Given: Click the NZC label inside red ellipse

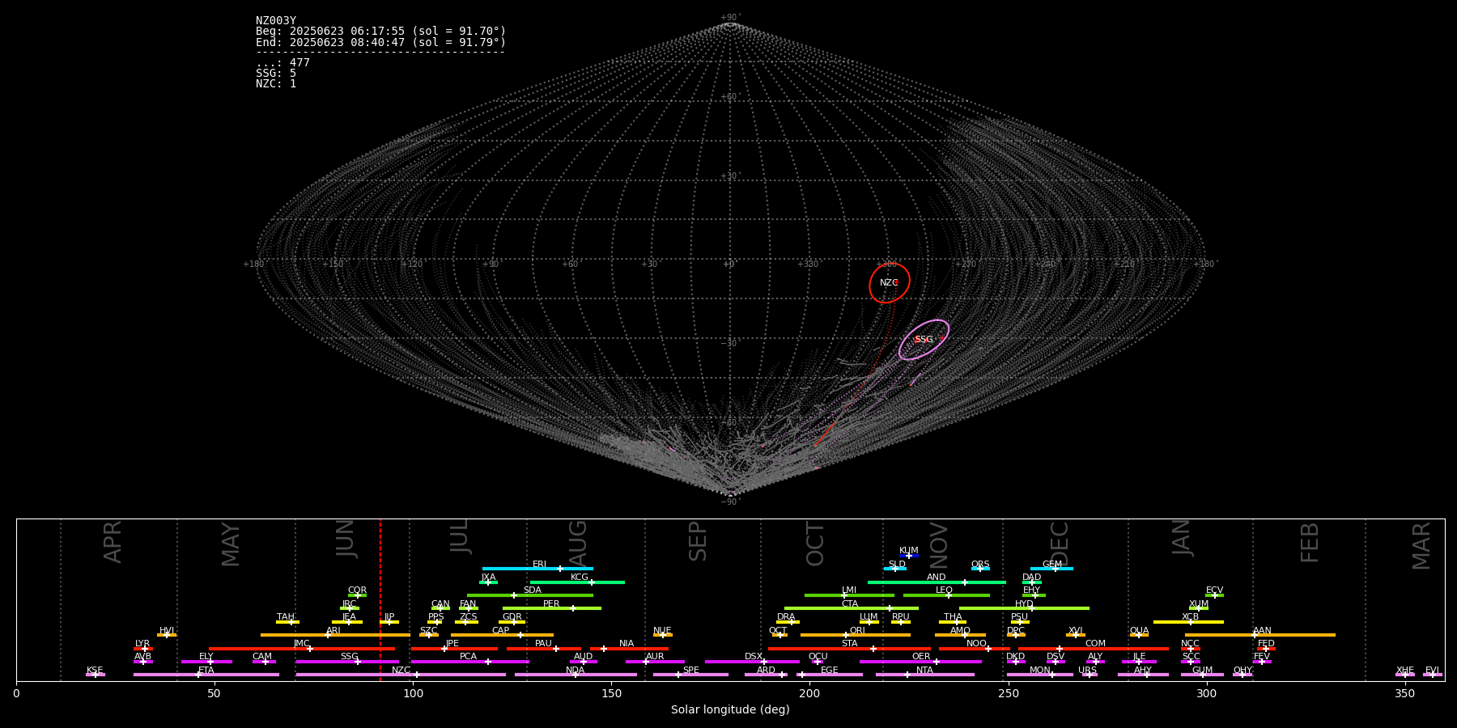Looking at the screenshot, I should click(889, 283).
